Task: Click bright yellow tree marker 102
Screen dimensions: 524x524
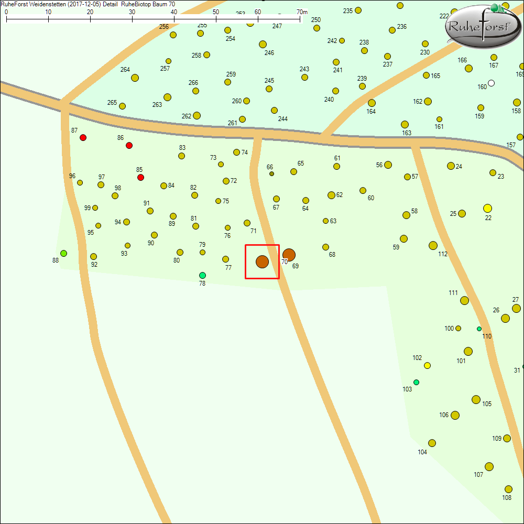Action: coord(427,365)
